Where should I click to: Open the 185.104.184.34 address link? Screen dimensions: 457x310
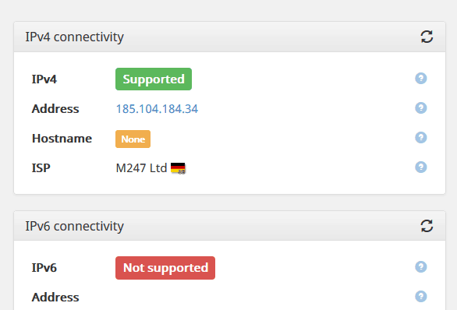(157, 109)
